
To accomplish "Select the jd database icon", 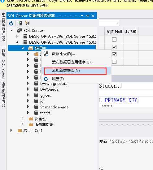I will [x=36, y=101].
